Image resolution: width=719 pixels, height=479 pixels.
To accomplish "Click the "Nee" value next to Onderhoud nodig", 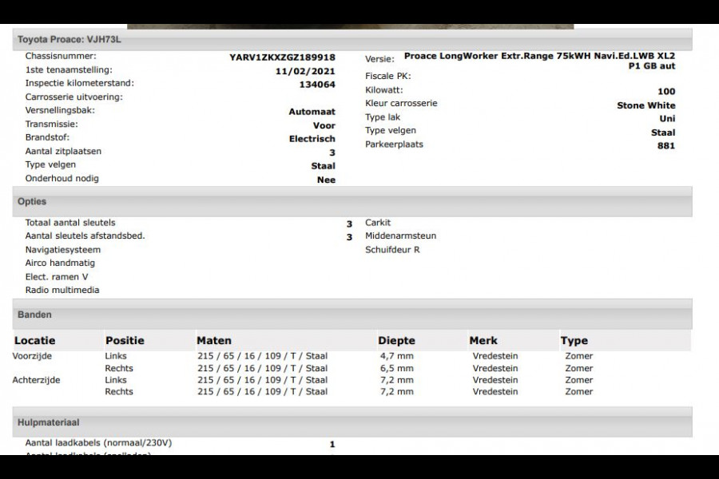I will pos(326,180).
